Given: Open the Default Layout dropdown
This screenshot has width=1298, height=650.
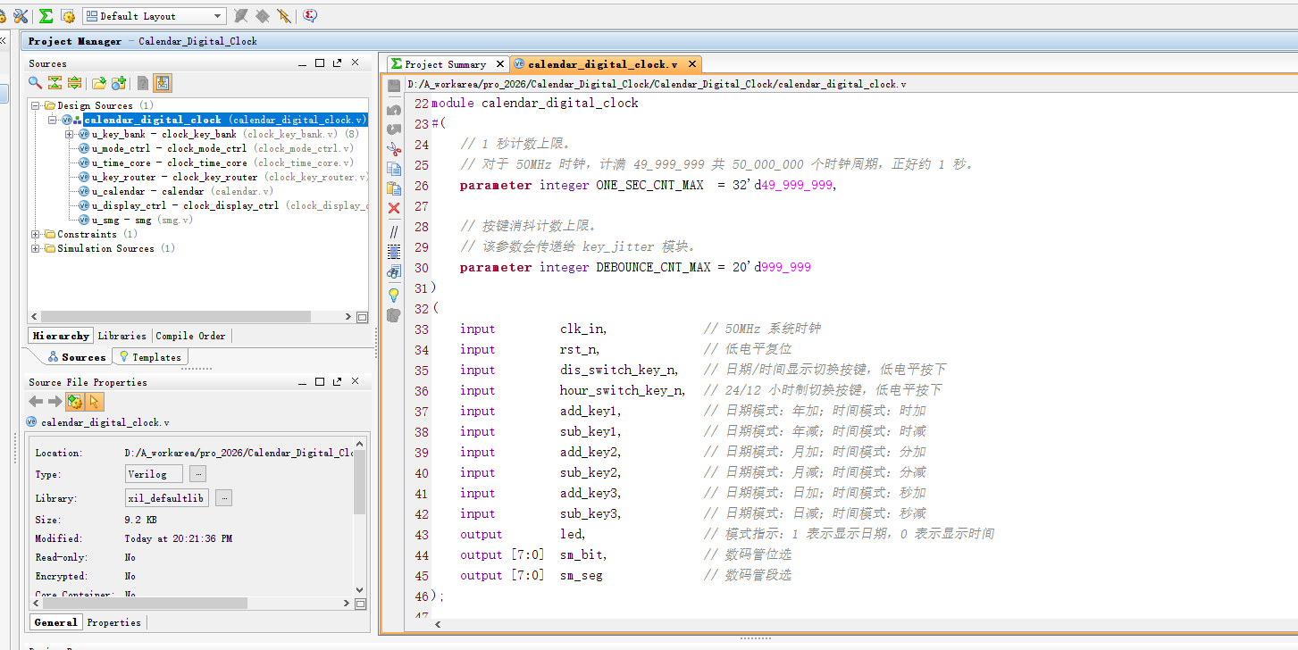Looking at the screenshot, I should (154, 16).
